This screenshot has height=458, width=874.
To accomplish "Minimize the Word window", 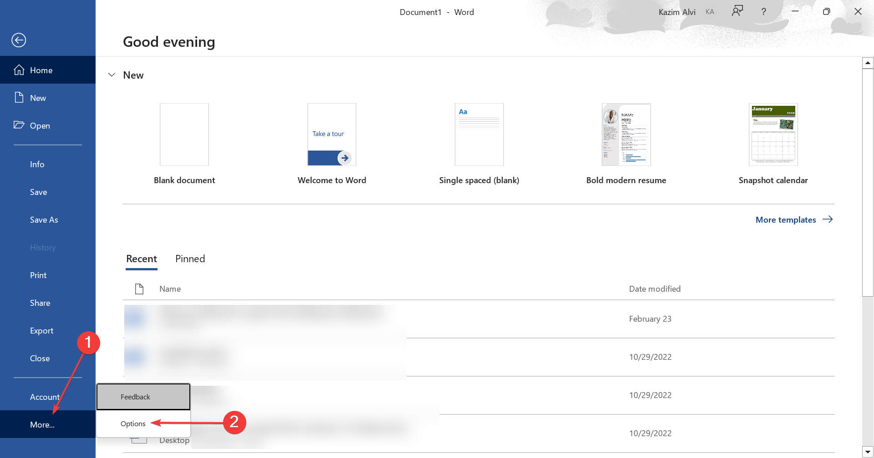I will pyautogui.click(x=795, y=11).
